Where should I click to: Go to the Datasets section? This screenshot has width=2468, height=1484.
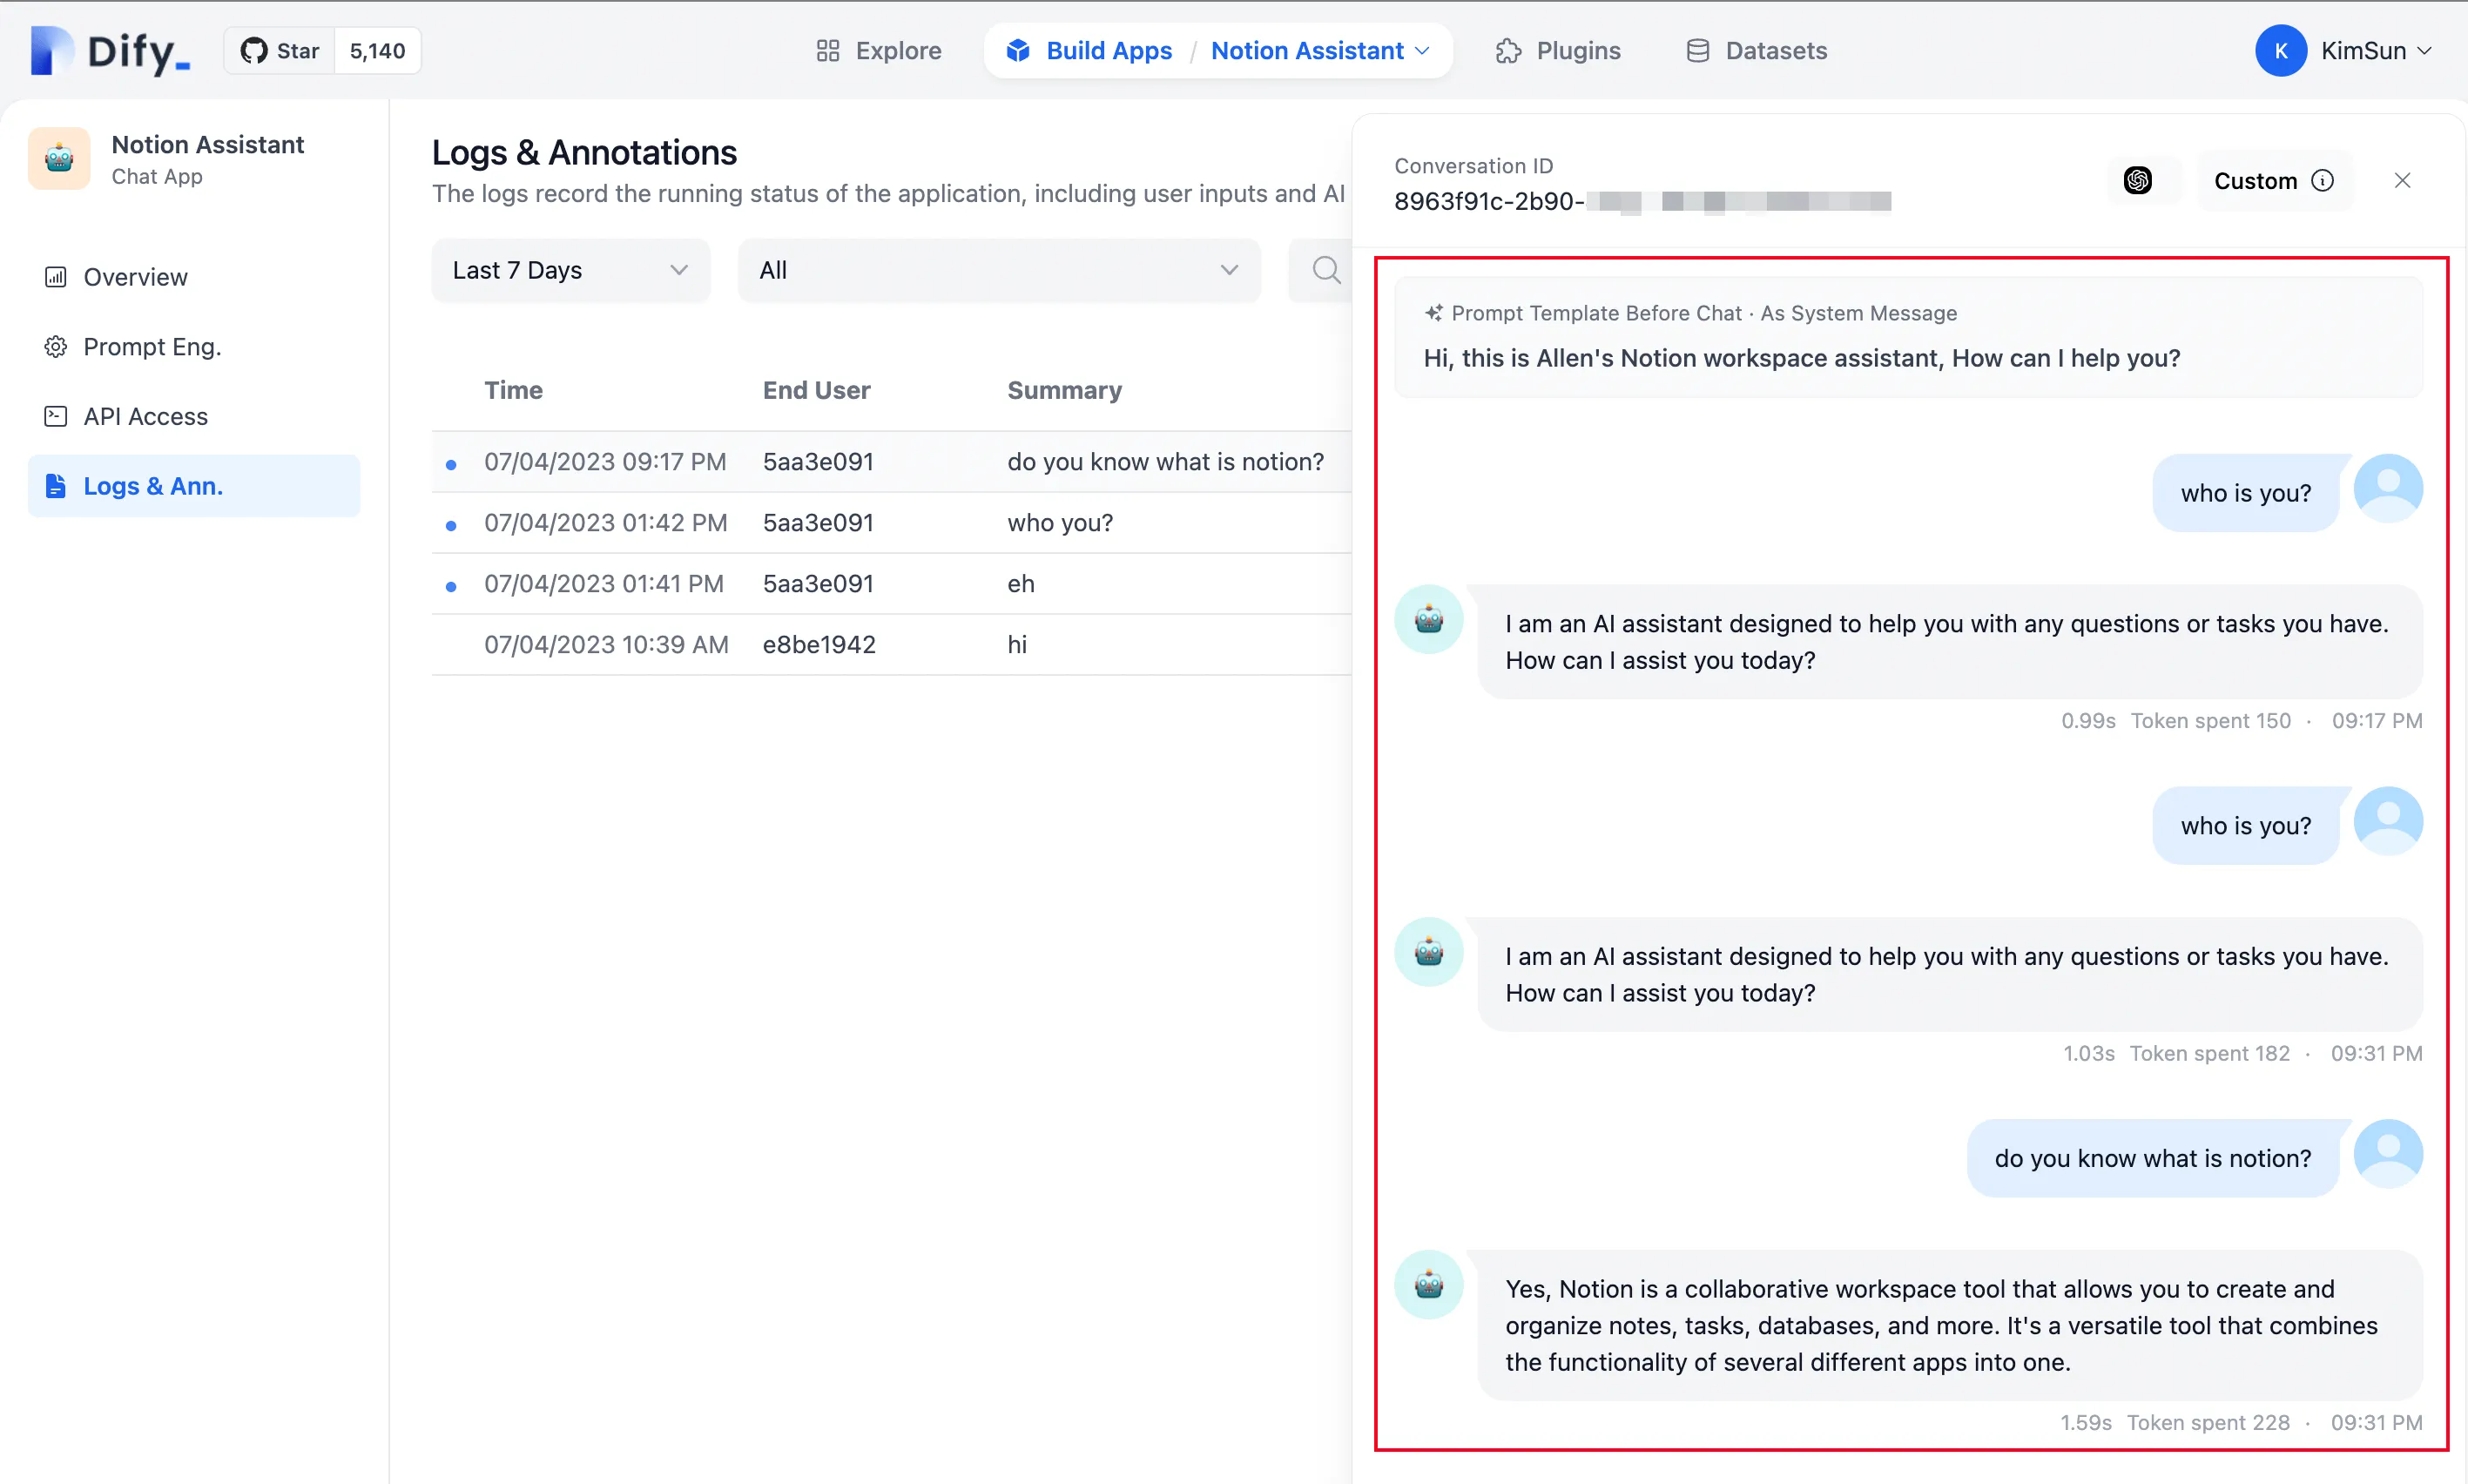pyautogui.click(x=1756, y=51)
